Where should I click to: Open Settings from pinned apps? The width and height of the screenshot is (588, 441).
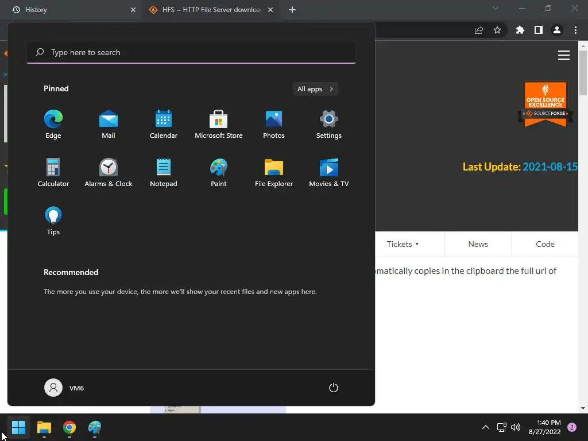point(329,125)
